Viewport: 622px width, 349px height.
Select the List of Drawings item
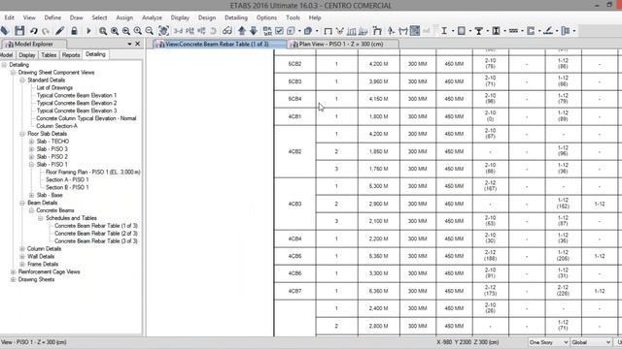pos(54,88)
